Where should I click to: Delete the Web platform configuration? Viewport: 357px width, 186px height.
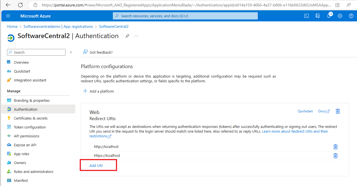point(338,111)
